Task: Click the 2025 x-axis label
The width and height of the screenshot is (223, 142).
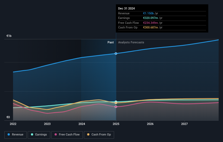Action: click(x=116, y=124)
